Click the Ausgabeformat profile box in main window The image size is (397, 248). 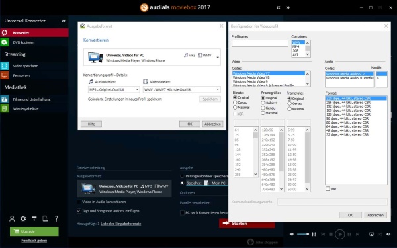124,188
